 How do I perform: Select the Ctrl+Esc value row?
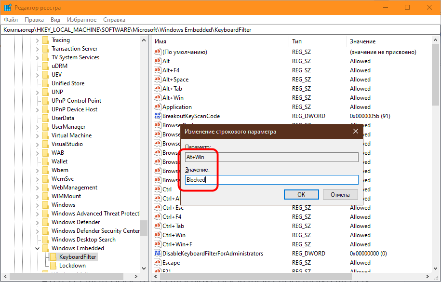click(x=173, y=208)
